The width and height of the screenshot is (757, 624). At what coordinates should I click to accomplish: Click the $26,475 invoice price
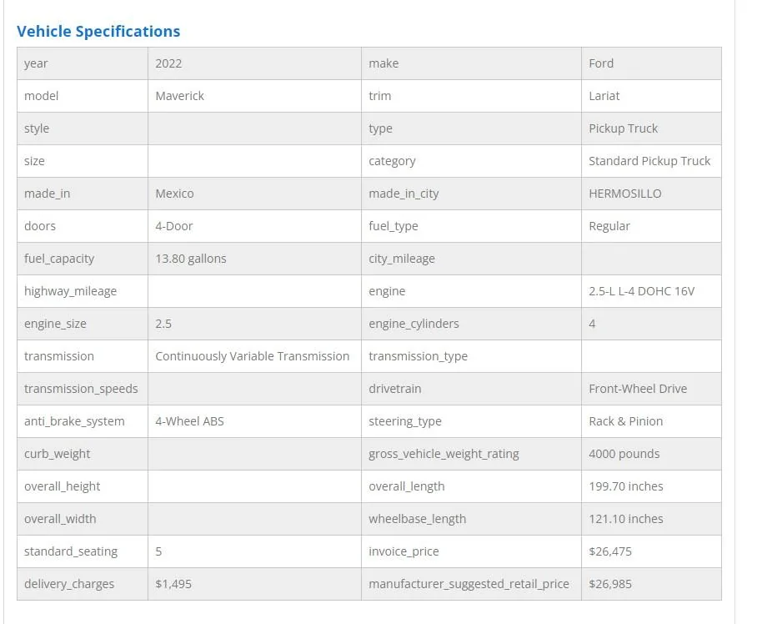tap(610, 551)
